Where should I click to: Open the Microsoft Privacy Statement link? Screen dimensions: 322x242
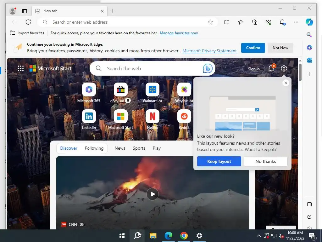(x=209, y=51)
